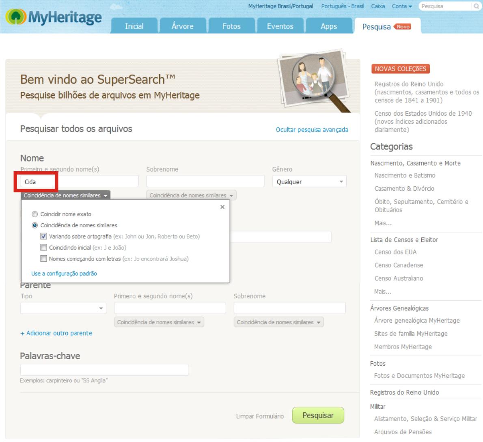Click the 'NOVAS COLEÇÕES' badge
The image size is (483, 442).
point(401,69)
